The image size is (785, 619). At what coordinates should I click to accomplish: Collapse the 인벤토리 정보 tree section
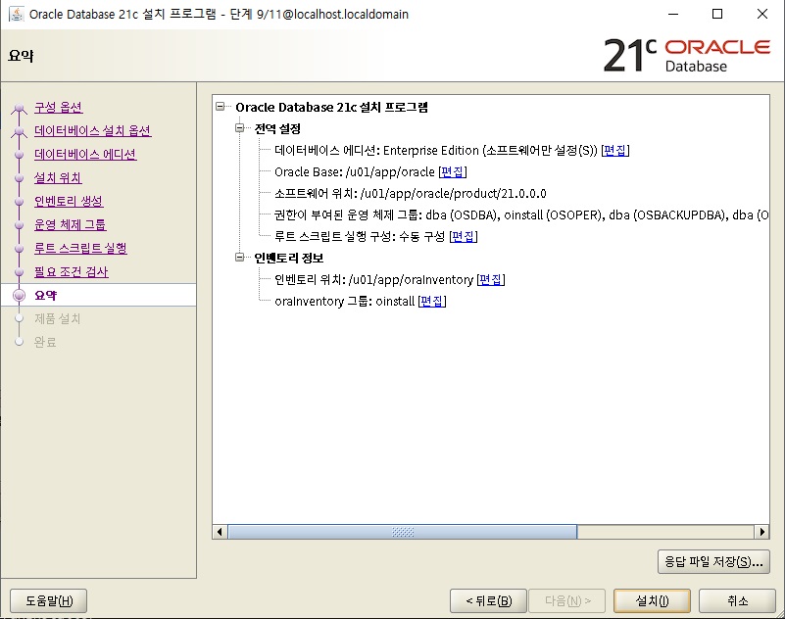240,258
